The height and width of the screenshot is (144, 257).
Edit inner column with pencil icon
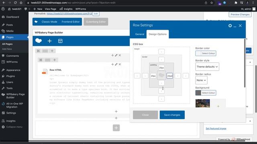(x=116, y=64)
